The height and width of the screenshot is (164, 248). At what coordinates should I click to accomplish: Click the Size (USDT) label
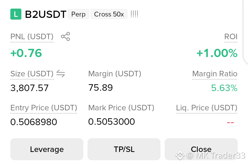point(32,74)
